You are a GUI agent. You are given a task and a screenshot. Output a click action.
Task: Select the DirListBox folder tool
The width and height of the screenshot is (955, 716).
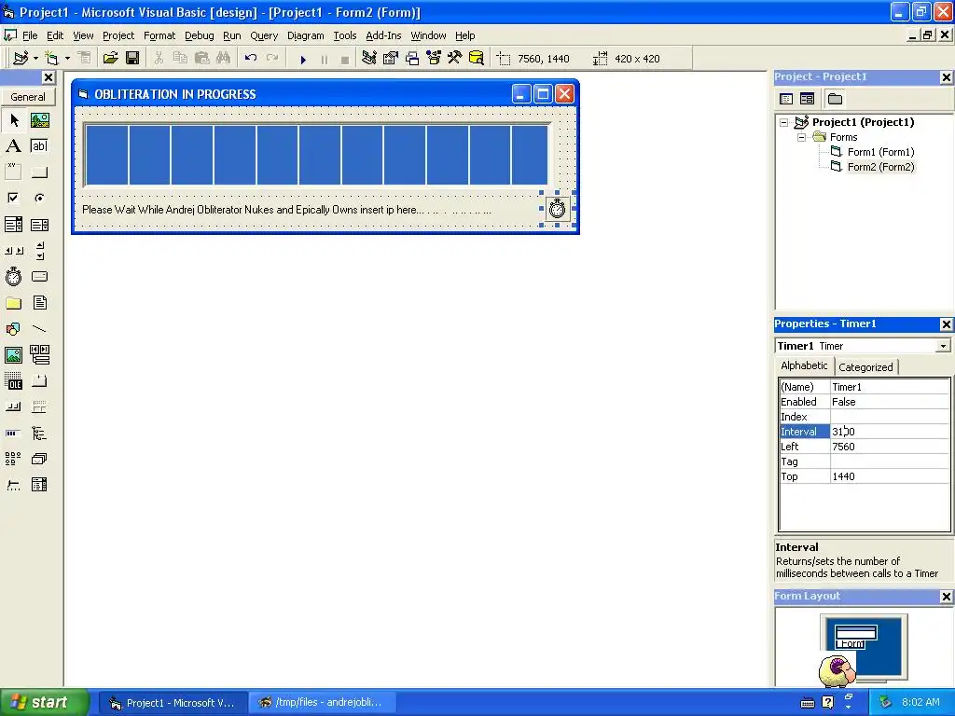click(13, 303)
